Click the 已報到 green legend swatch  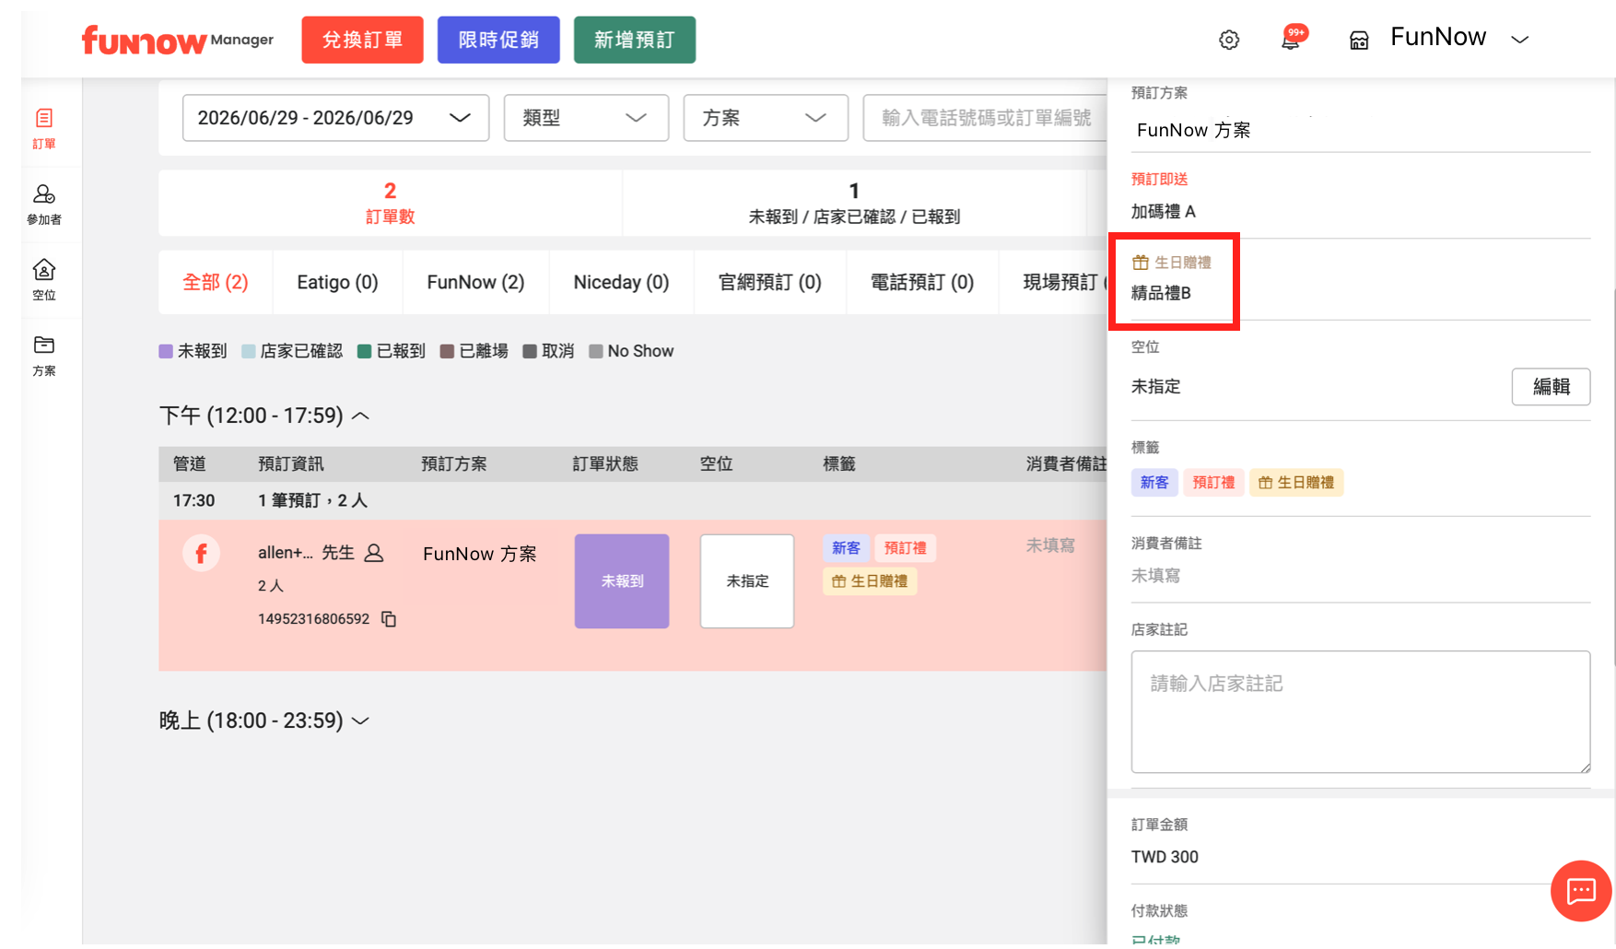tap(364, 351)
